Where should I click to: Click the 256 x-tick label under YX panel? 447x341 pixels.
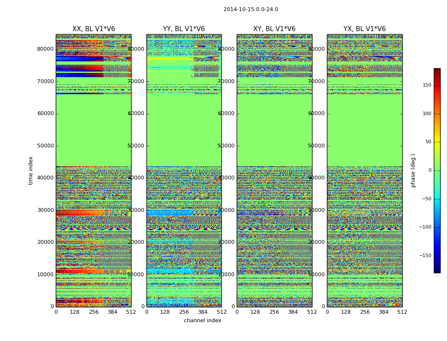364,312
